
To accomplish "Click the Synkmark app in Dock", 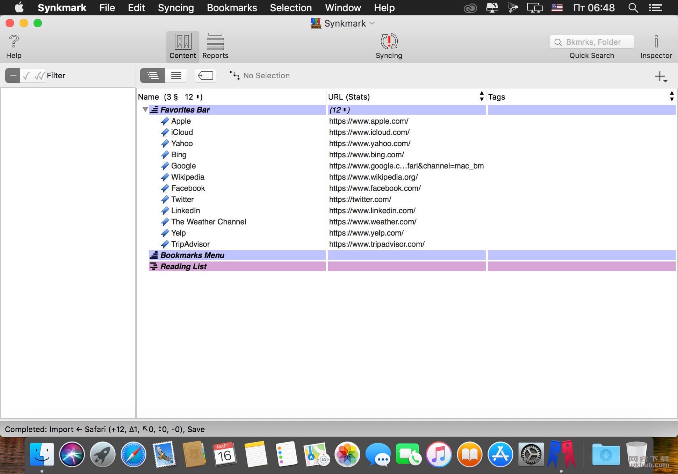I will (x=562, y=454).
